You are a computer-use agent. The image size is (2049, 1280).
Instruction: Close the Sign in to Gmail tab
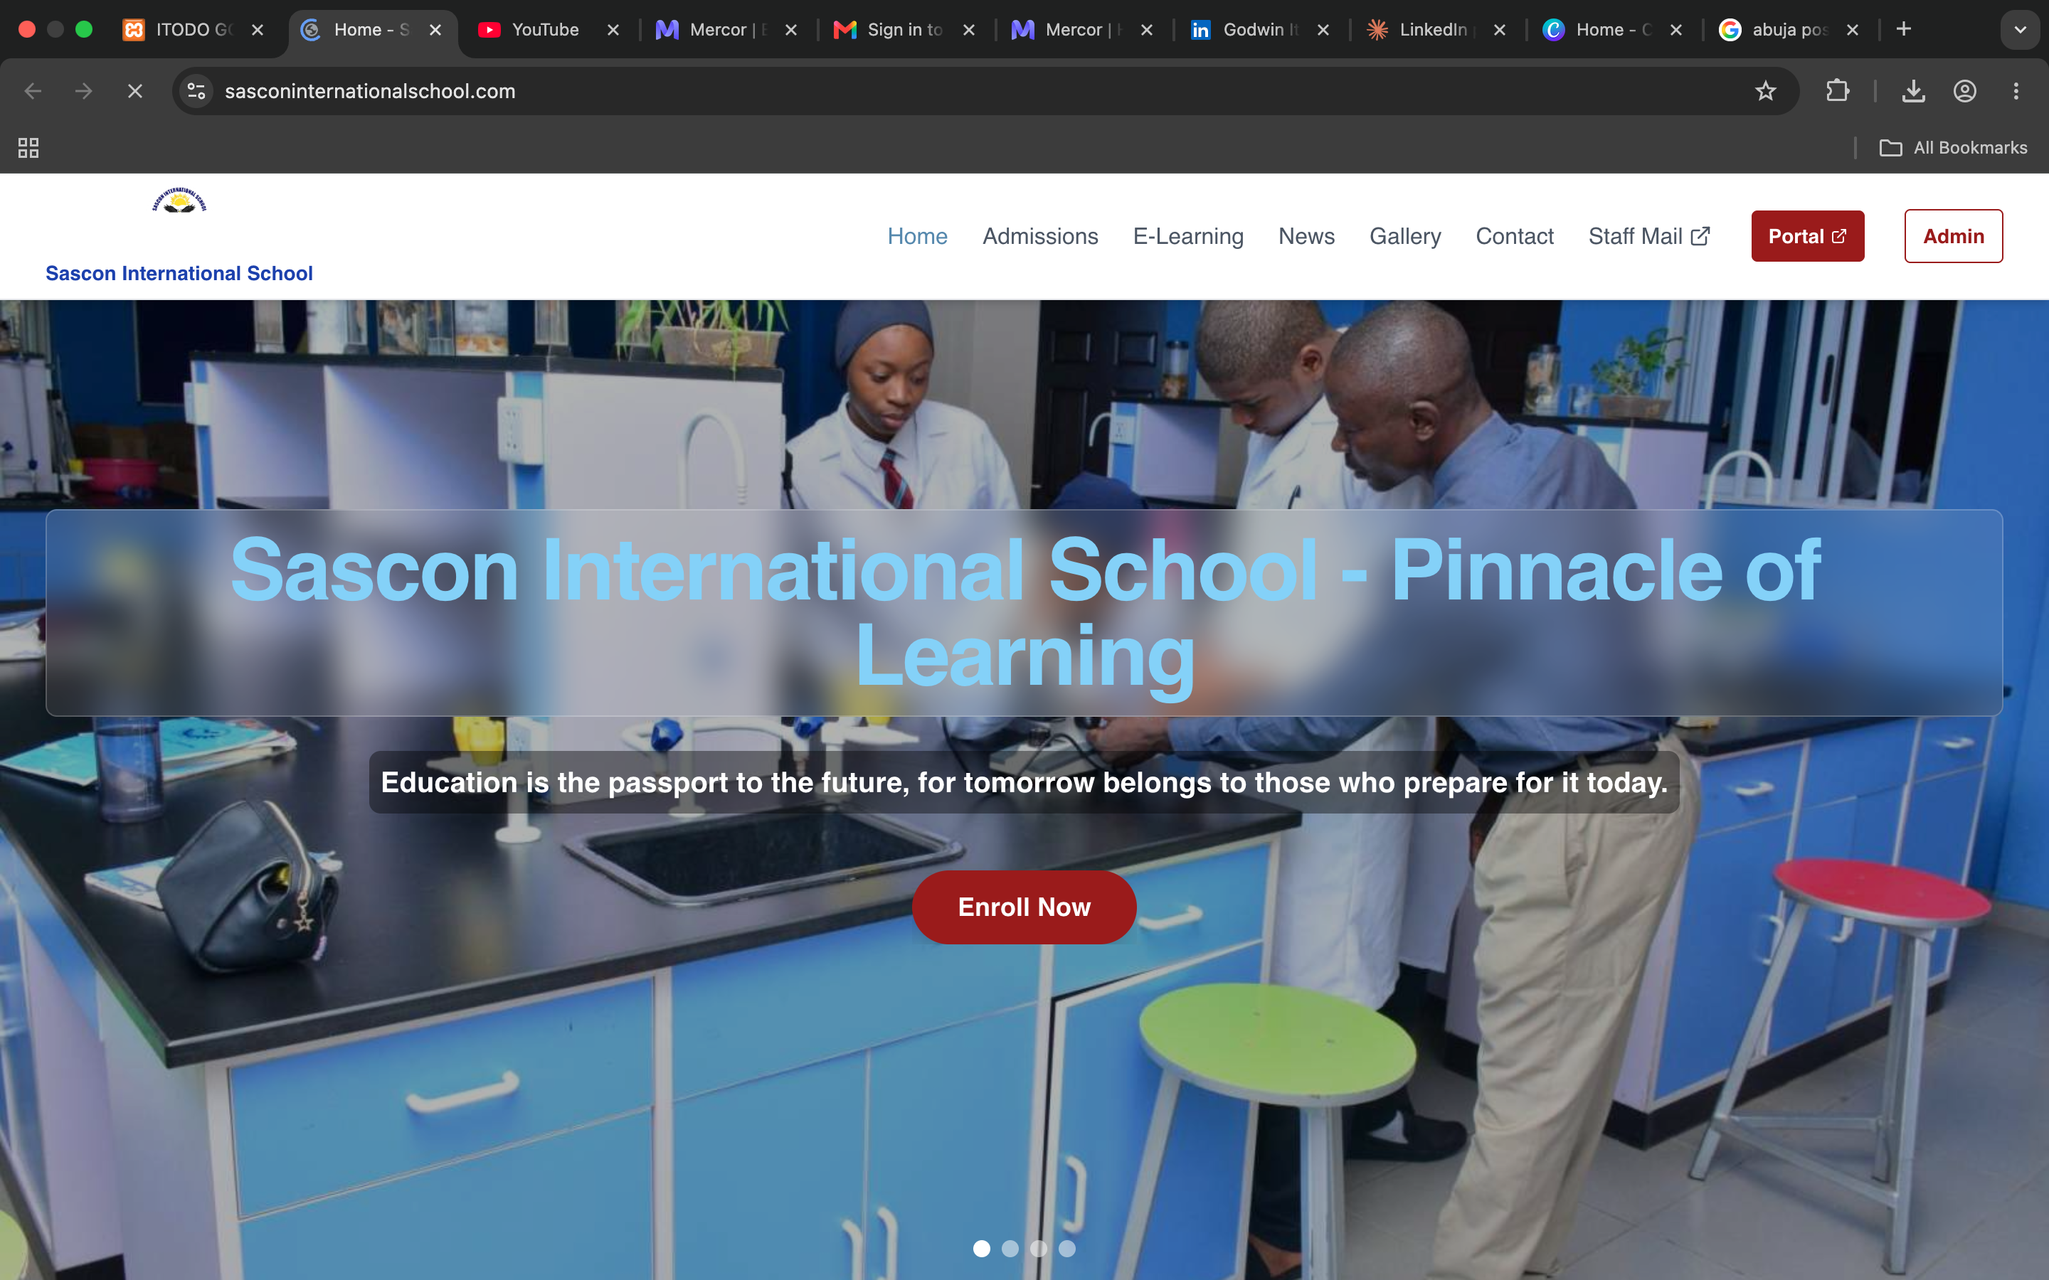[x=968, y=30]
